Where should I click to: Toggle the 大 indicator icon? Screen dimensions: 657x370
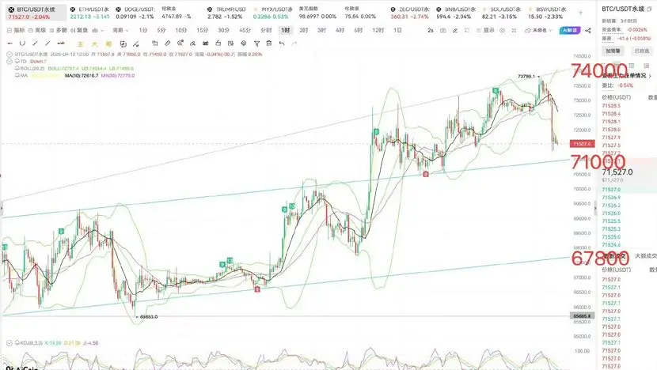point(95,44)
